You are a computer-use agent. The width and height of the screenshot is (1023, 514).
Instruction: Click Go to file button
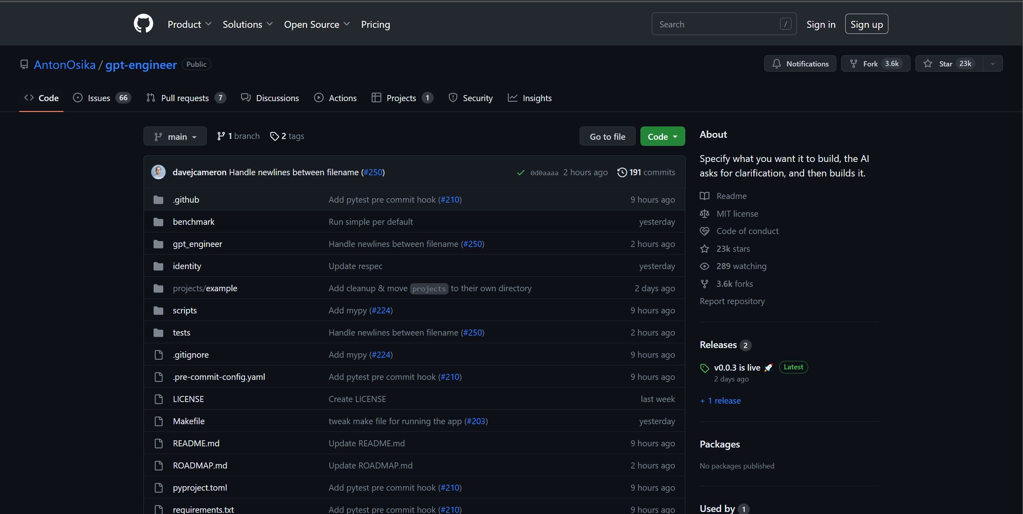[x=607, y=136]
